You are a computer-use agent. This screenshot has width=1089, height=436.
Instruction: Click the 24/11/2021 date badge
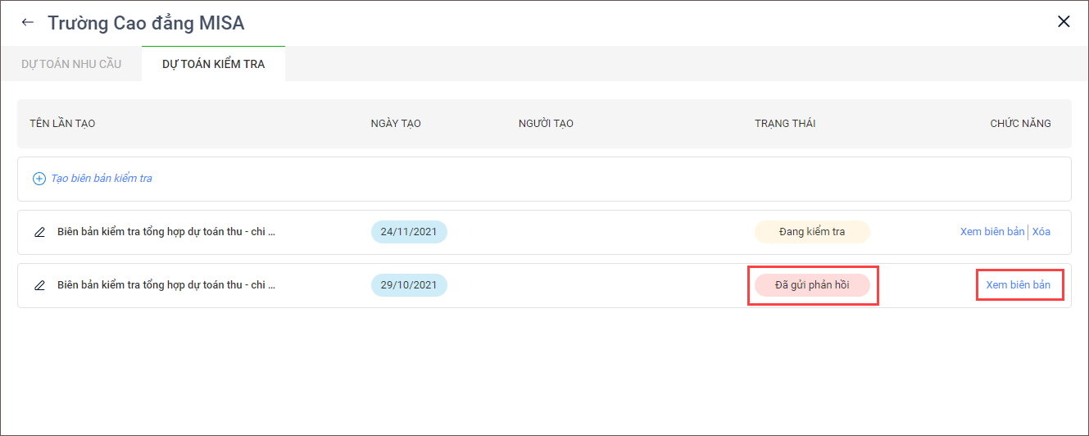pyautogui.click(x=409, y=232)
